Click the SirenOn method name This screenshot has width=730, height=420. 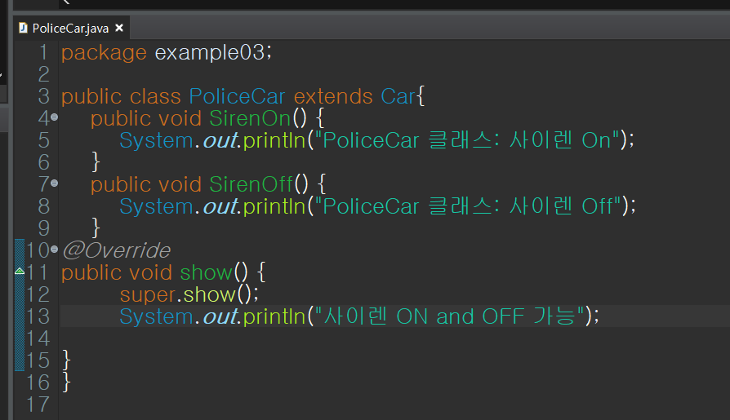pos(250,118)
